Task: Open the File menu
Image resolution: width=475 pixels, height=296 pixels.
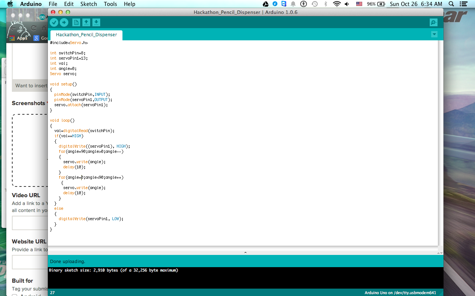Action: tap(53, 4)
